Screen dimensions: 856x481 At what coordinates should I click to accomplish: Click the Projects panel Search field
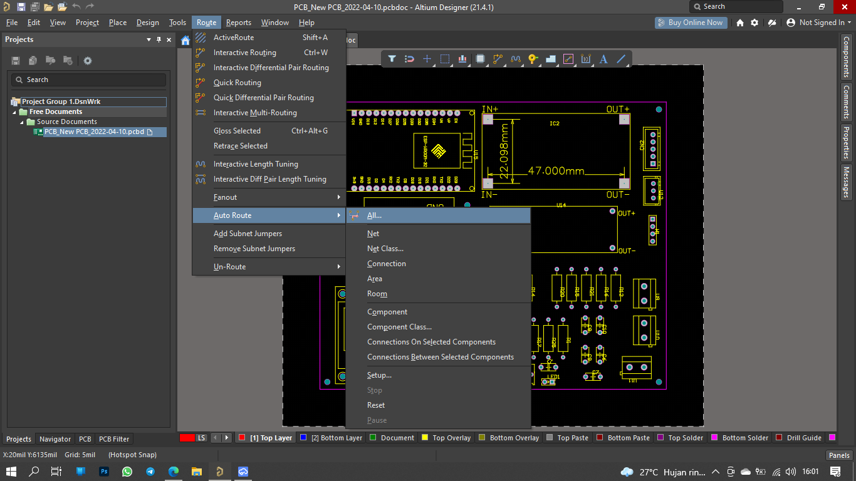click(88, 80)
